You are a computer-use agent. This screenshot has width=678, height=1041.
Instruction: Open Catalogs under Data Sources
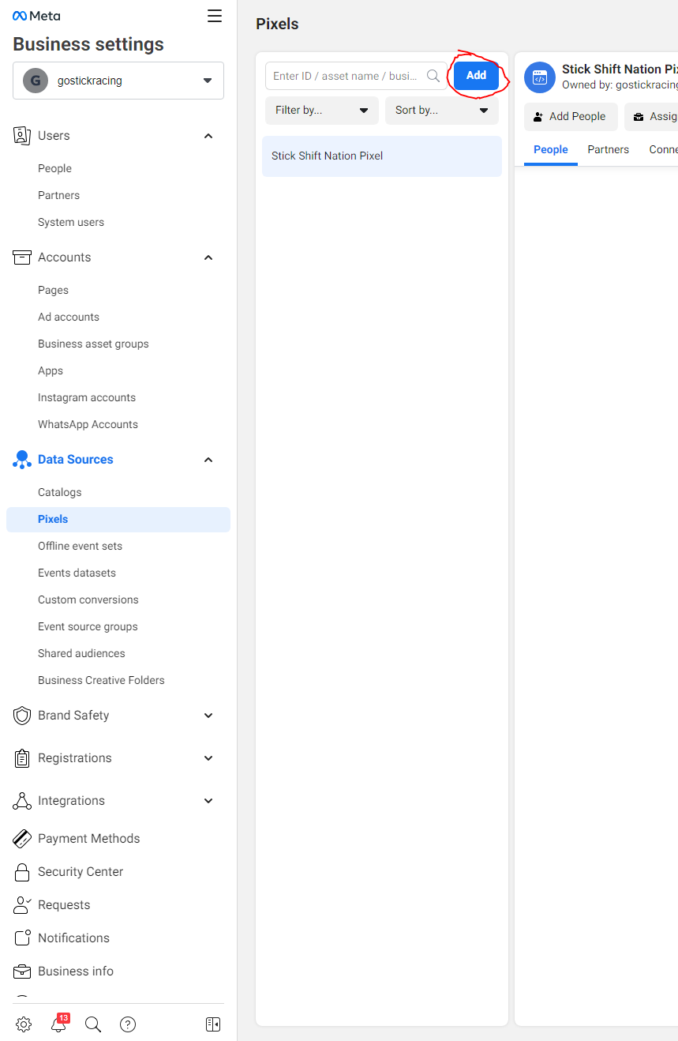coord(59,493)
